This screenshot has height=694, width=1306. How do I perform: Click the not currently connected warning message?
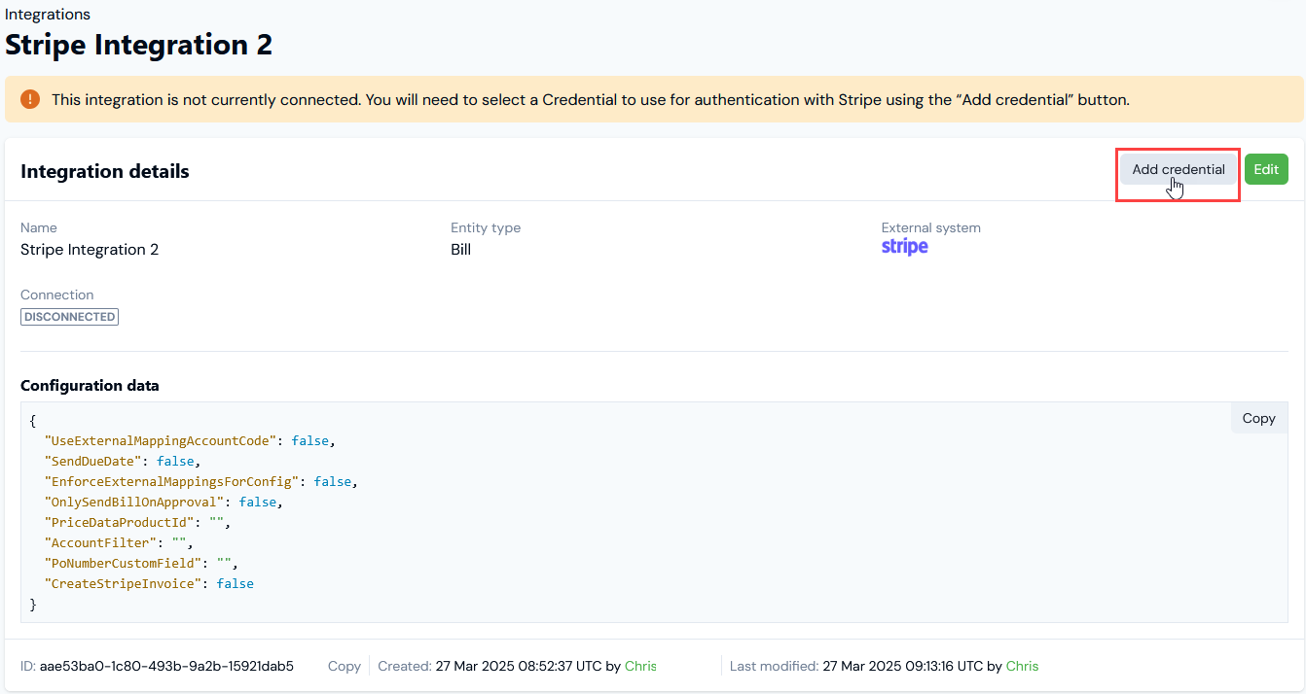590,99
